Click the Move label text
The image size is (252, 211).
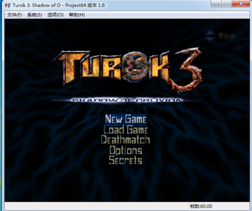point(227,36)
